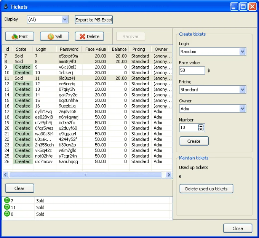Click green OK icon beside ticket 8
The image size is (259, 238).
click(7, 214)
